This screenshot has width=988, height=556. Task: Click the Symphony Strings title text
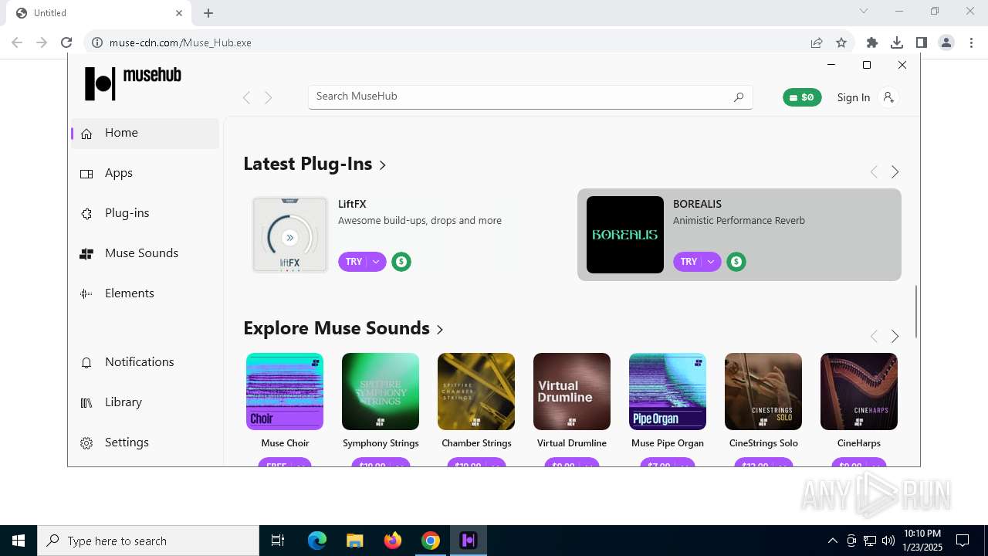click(381, 443)
